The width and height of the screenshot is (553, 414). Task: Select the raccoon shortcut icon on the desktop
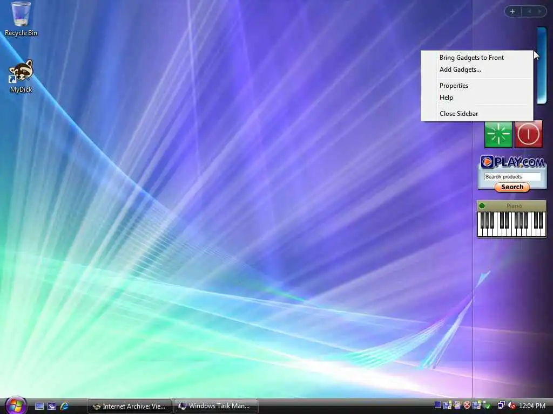pyautogui.click(x=21, y=75)
